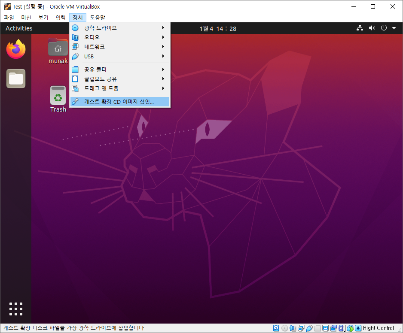Click the drag and drop icon in menu
Viewport: 403px width, 333px height.
75,88
